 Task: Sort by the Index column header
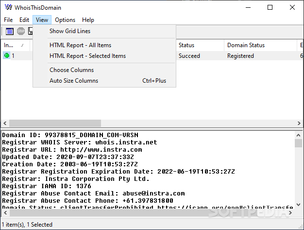coord(16,45)
